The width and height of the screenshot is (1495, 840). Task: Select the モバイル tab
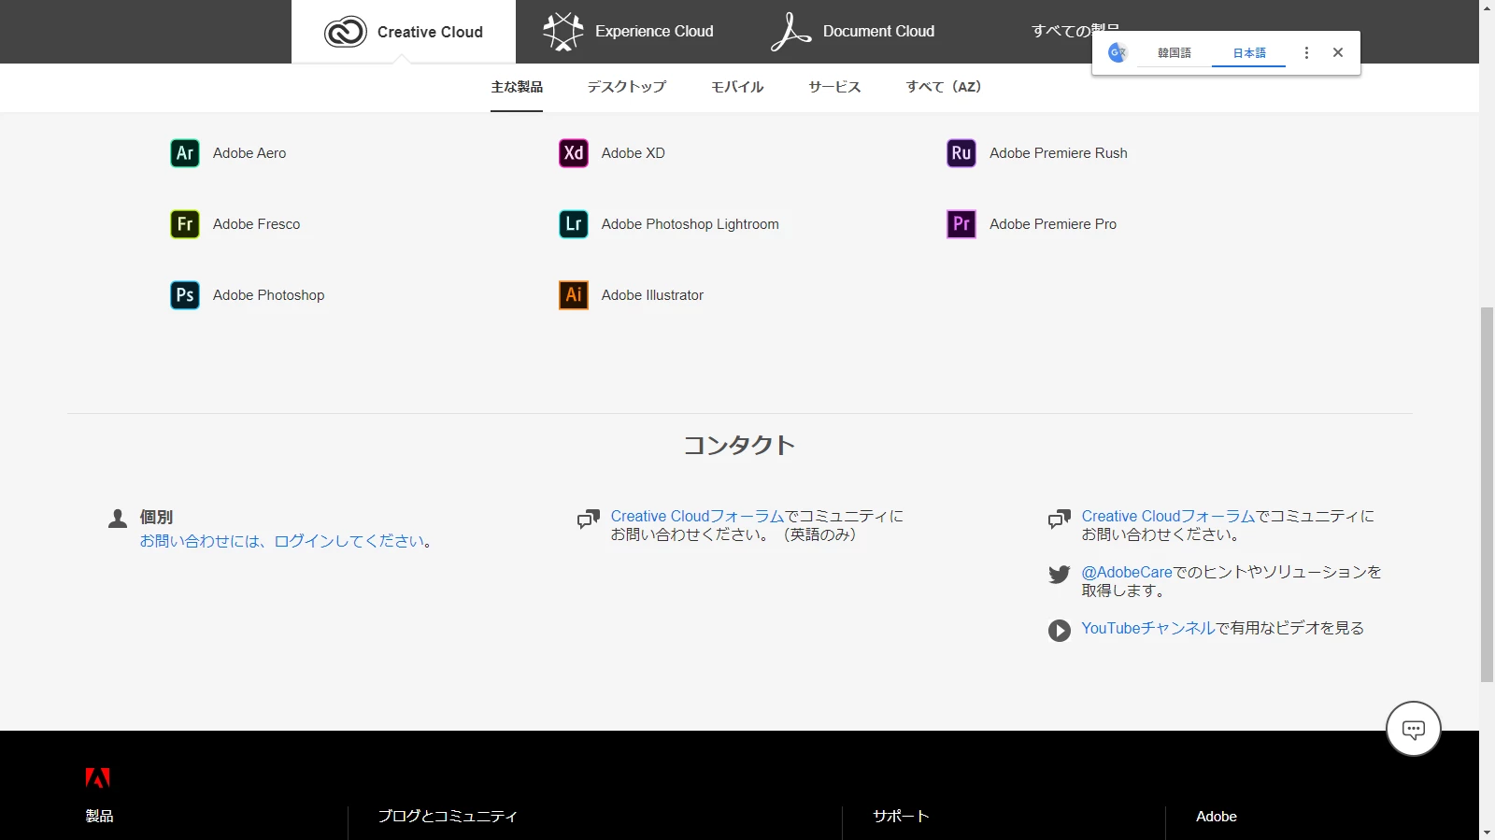(x=737, y=87)
